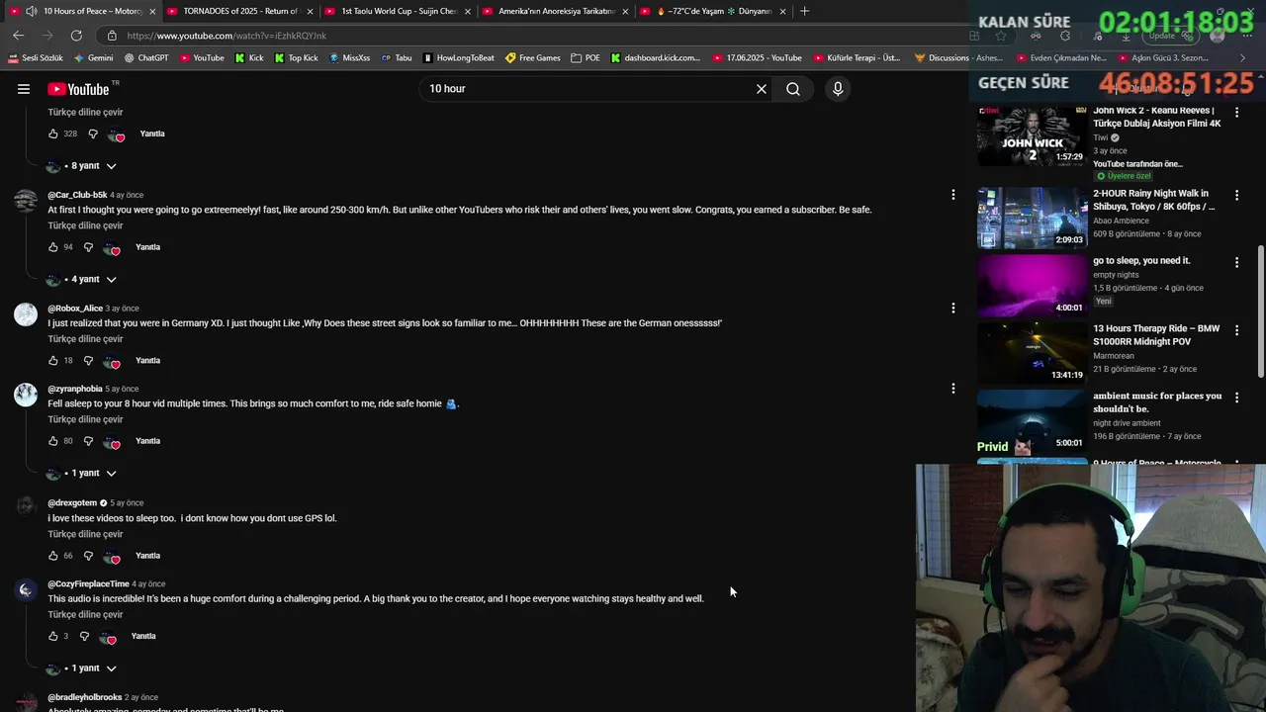Image resolution: width=1266 pixels, height=712 pixels.
Task: Like the @zyranphobia comment
Action: [53, 441]
